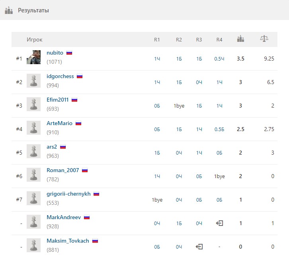Screen dimensions: 289x257
Task: Click the Игрок column header
Action: point(35,40)
